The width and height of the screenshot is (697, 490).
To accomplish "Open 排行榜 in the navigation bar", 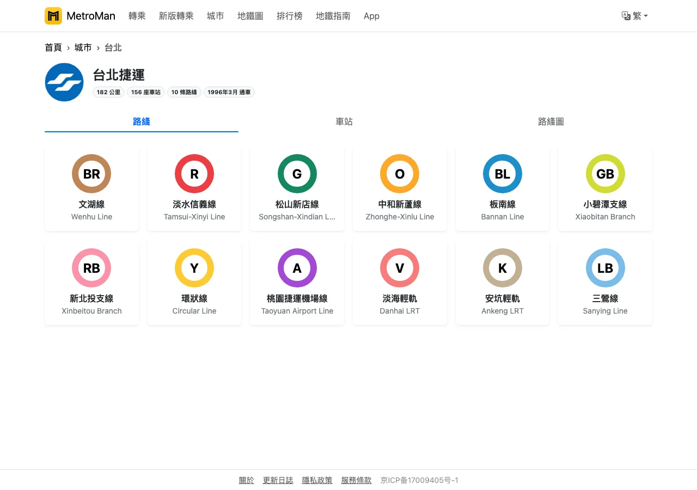I will point(290,16).
